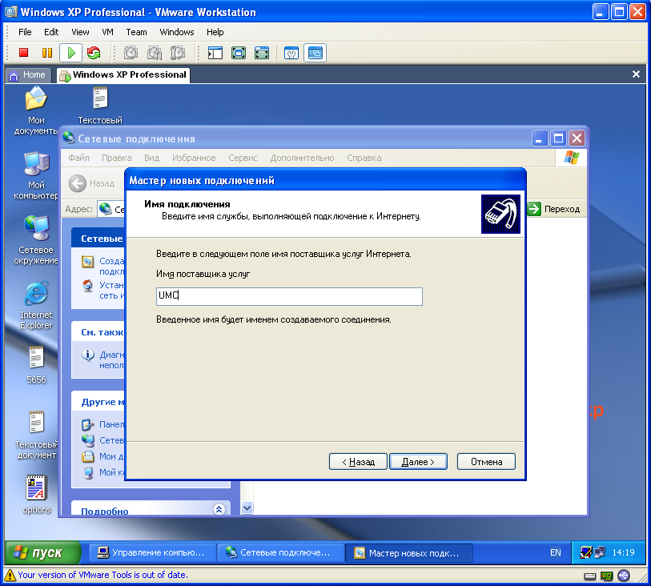Viewport: 651px width, 586px height.
Task: Open the View menu in VMware
Action: tap(80, 32)
